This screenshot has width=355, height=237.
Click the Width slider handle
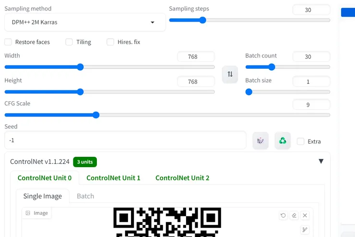80,67
